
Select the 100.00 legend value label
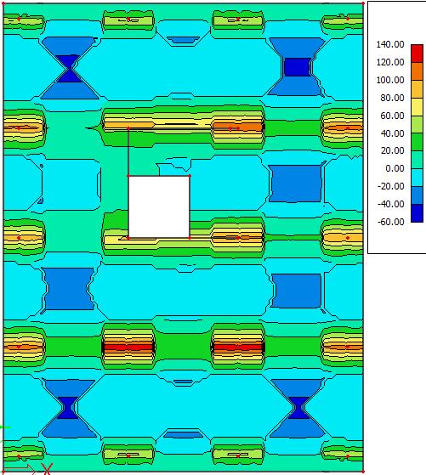point(390,80)
